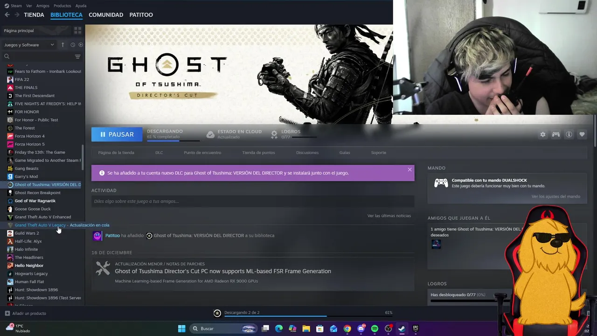
Task: Open Ver las últimas noticias link
Action: click(389, 216)
